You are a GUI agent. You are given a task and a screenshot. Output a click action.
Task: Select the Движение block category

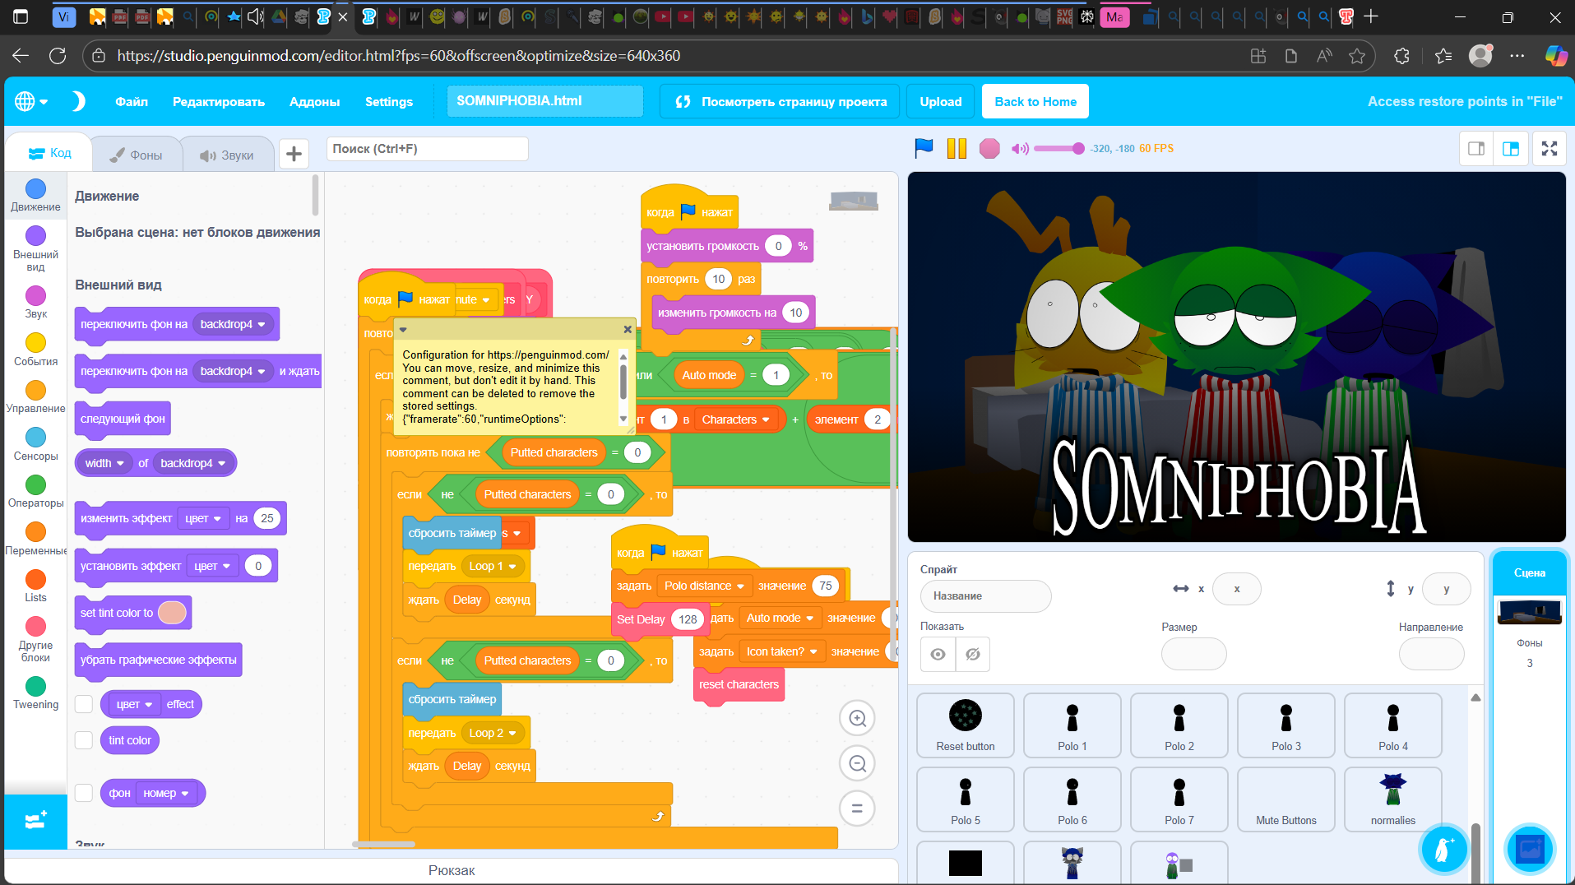pyautogui.click(x=35, y=195)
